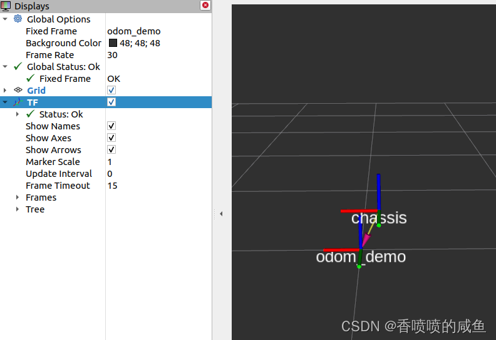Expand the TF Status: Ok item

18,114
